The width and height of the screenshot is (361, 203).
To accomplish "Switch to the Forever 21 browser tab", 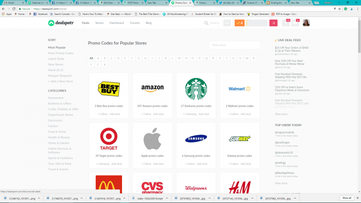I will click(252, 3).
